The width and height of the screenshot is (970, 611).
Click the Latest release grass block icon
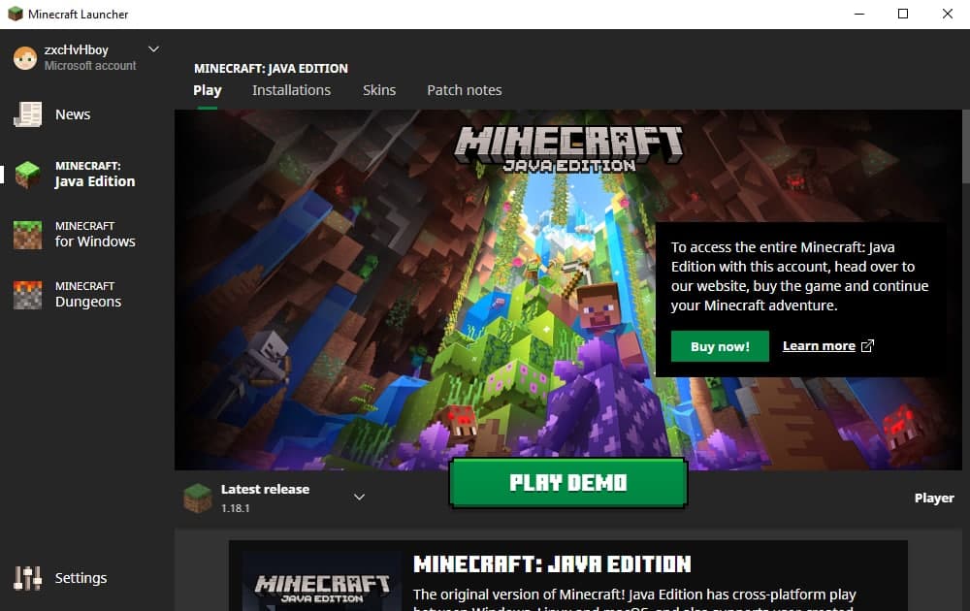pyautogui.click(x=198, y=498)
